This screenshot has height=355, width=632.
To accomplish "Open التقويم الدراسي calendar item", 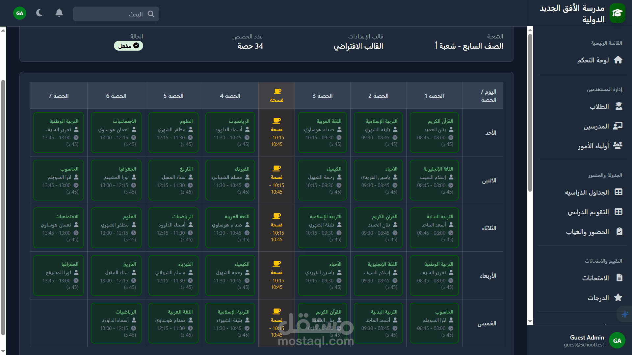I will (588, 212).
